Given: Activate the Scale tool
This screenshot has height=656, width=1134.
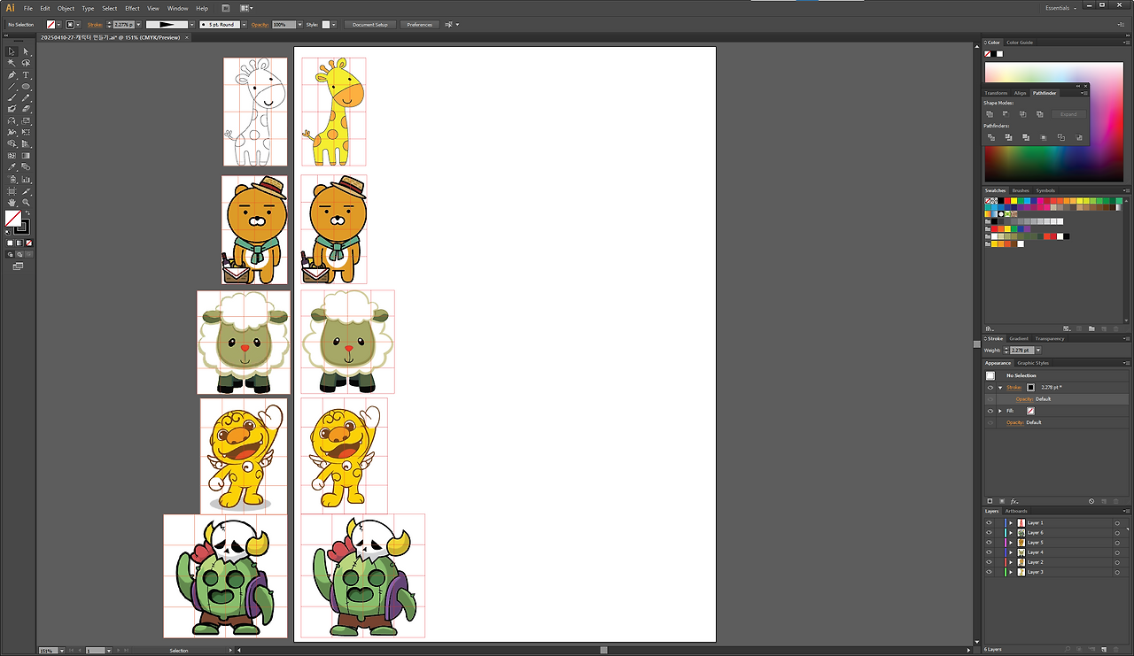Looking at the screenshot, I should pos(26,120).
